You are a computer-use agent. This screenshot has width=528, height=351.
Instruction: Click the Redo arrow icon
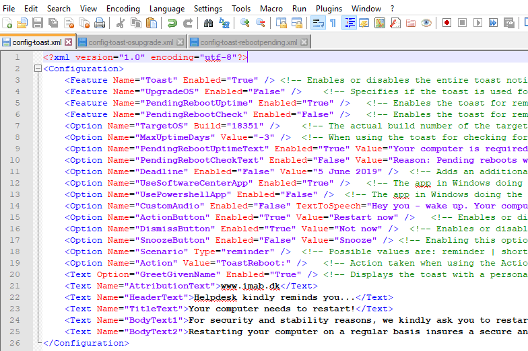(187, 23)
